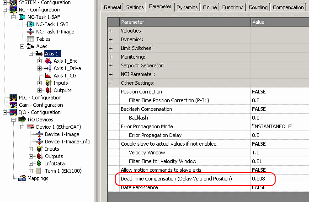
Task: Open the Functions tab
Action: (233, 7)
